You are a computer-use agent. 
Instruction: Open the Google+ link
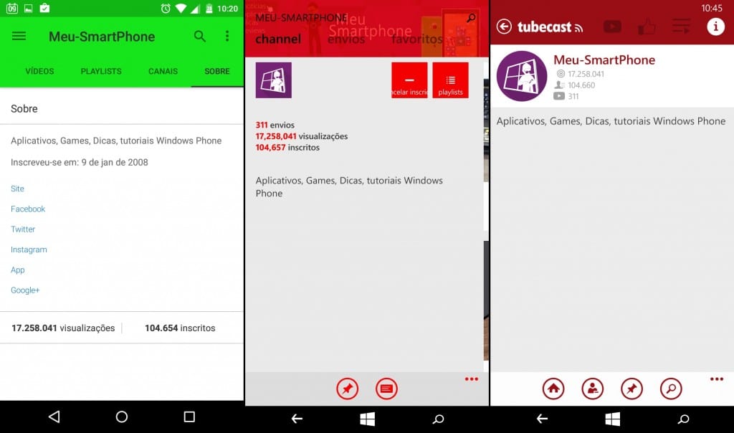25,290
